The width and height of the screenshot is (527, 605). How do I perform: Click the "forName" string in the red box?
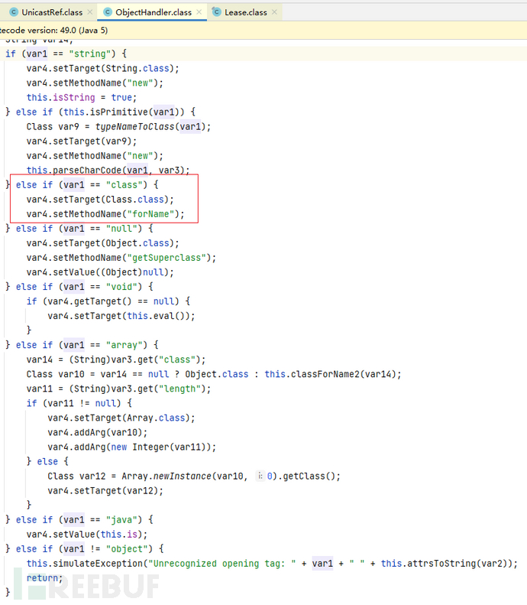(x=158, y=213)
